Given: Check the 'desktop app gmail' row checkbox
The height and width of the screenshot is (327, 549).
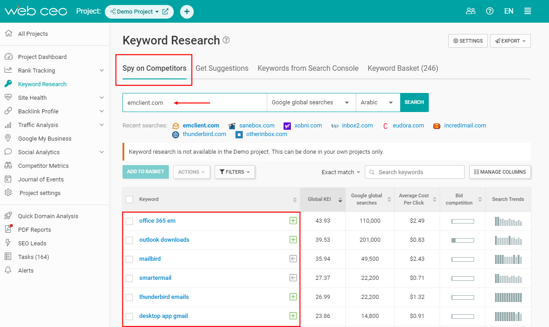Looking at the screenshot, I should pos(129,317).
